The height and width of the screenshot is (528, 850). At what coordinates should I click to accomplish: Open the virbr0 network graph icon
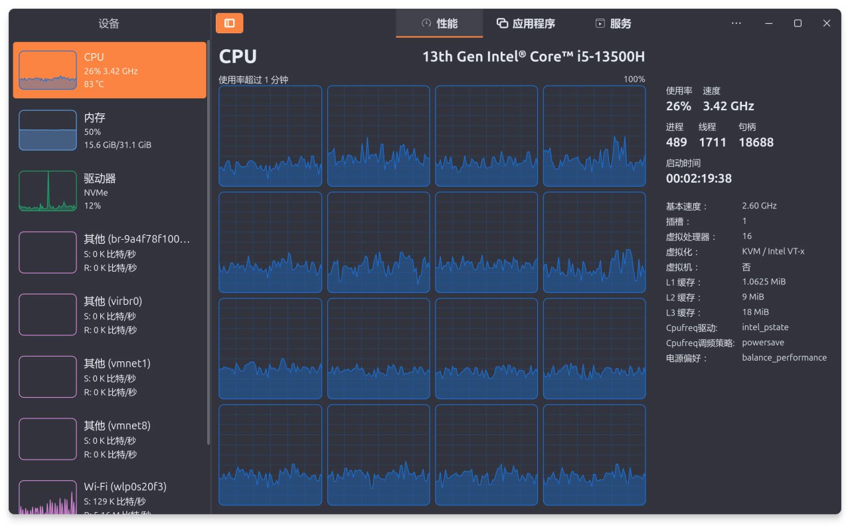(48, 315)
